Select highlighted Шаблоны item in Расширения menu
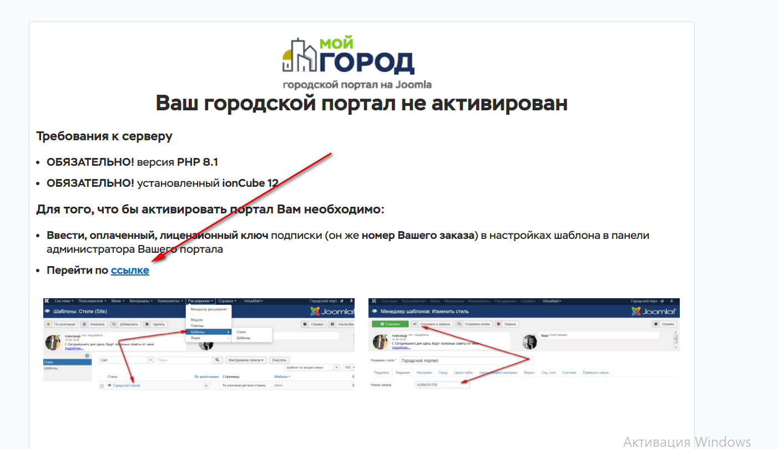Viewport: 778px width, 449px height. (208, 331)
